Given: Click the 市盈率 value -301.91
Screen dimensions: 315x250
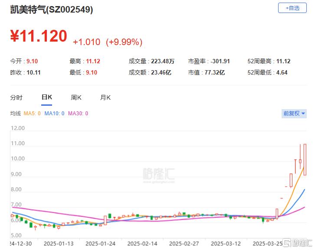Looking at the screenshot, I should [220, 61].
